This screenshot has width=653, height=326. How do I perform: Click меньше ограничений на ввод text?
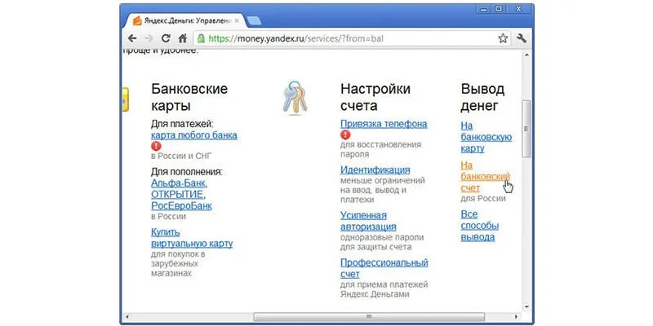383,190
